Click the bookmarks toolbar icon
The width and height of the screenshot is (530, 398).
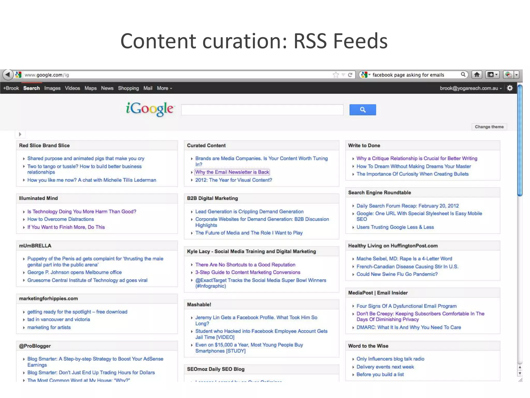[490, 75]
